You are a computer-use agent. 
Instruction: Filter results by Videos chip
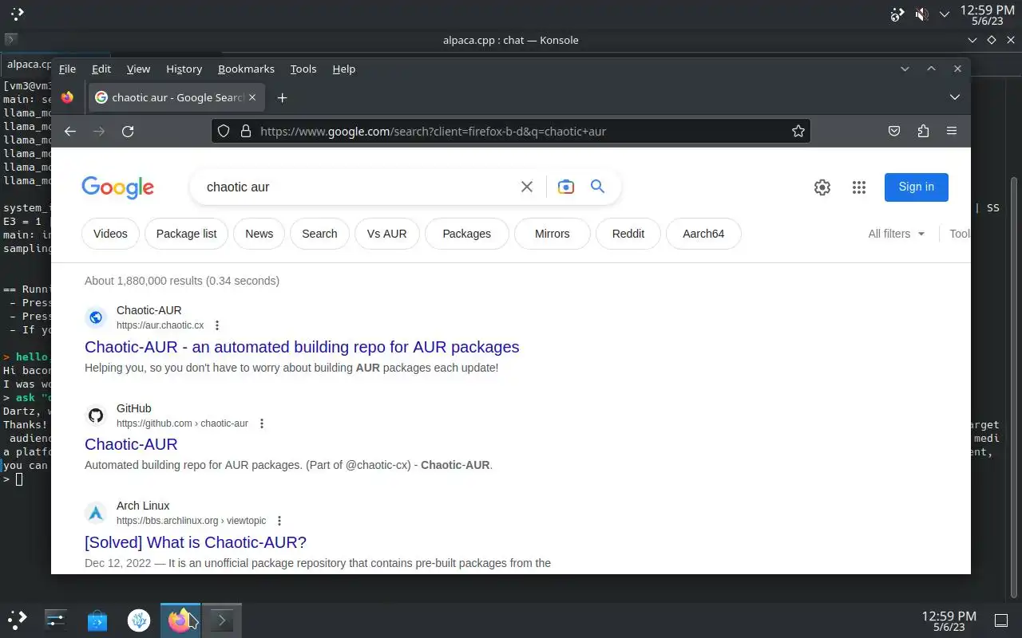[x=110, y=234]
